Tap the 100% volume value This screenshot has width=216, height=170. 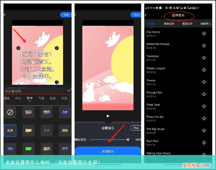[x=138, y=139]
